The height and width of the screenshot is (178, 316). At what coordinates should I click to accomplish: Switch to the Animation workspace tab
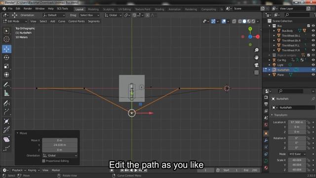pyautogui.click(x=174, y=9)
